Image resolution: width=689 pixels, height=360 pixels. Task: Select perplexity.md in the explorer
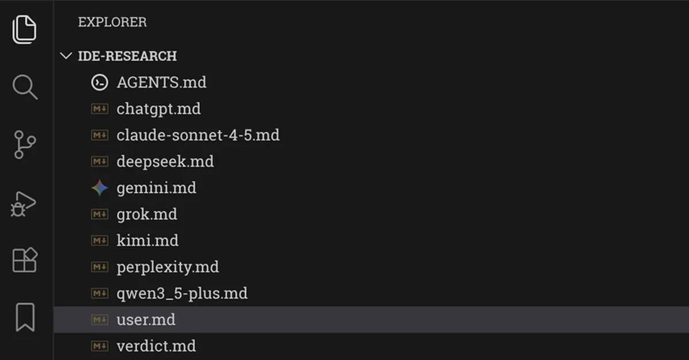[168, 267]
